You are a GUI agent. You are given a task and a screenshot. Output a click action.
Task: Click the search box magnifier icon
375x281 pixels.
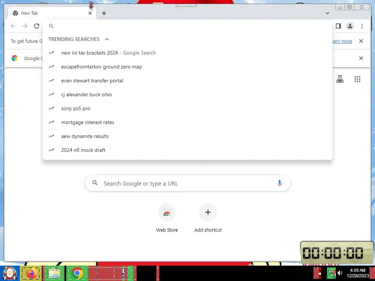pyautogui.click(x=95, y=183)
